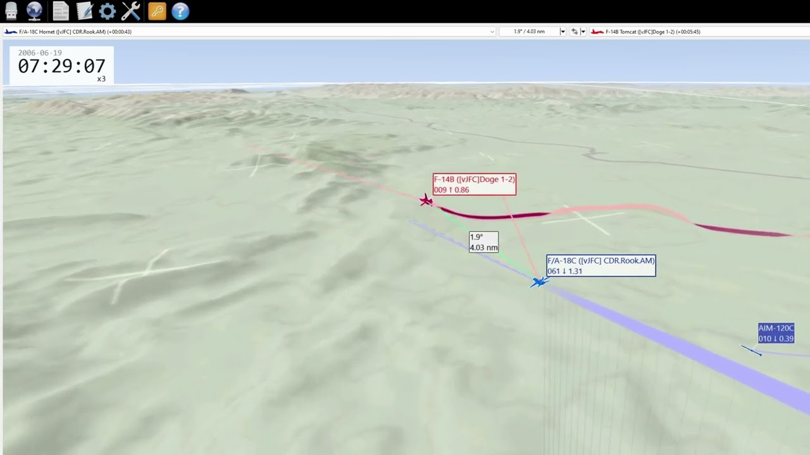Viewport: 810px width, 455px height.
Task: Open the blue question mark help icon
Action: pyautogui.click(x=180, y=11)
